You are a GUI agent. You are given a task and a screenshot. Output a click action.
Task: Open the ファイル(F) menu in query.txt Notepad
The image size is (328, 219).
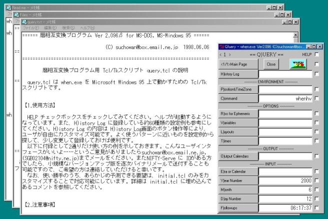click(30, 28)
